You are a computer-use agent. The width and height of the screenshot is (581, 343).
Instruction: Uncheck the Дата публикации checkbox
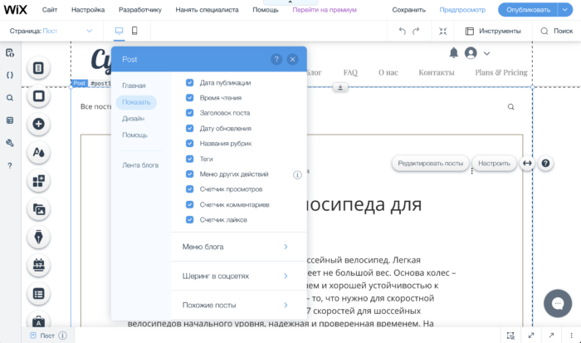coord(190,83)
